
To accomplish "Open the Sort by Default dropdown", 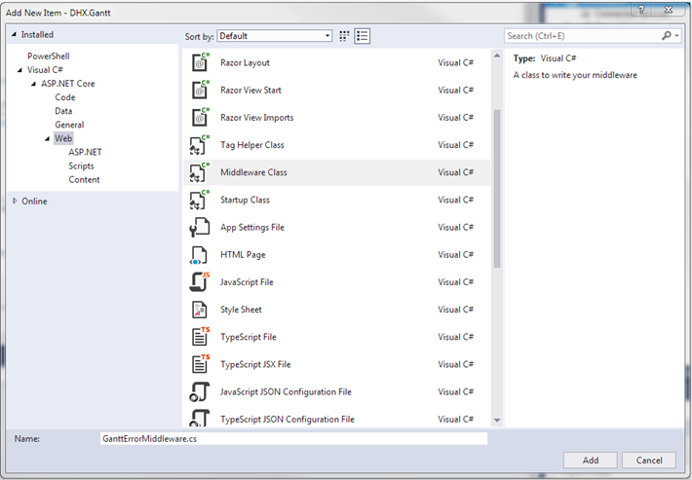I will click(x=274, y=36).
